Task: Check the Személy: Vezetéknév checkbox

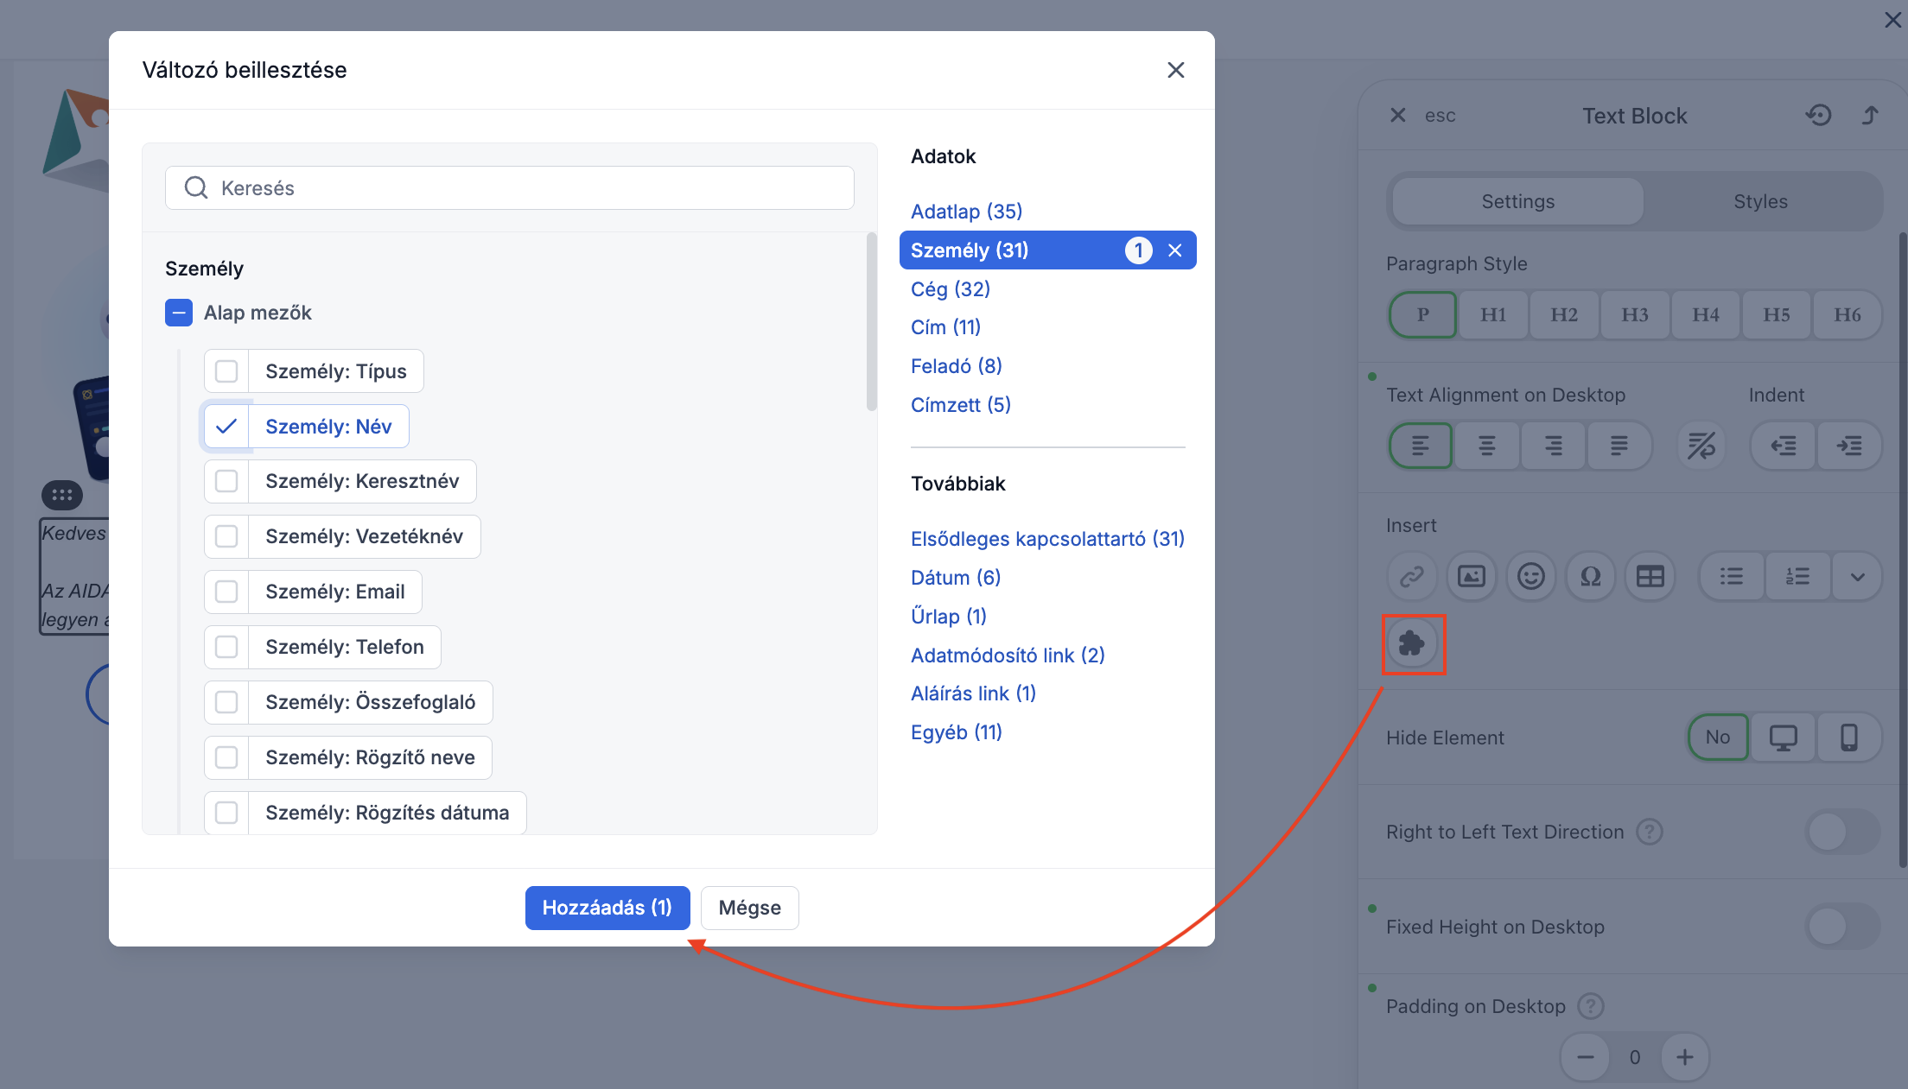Action: coord(226,536)
